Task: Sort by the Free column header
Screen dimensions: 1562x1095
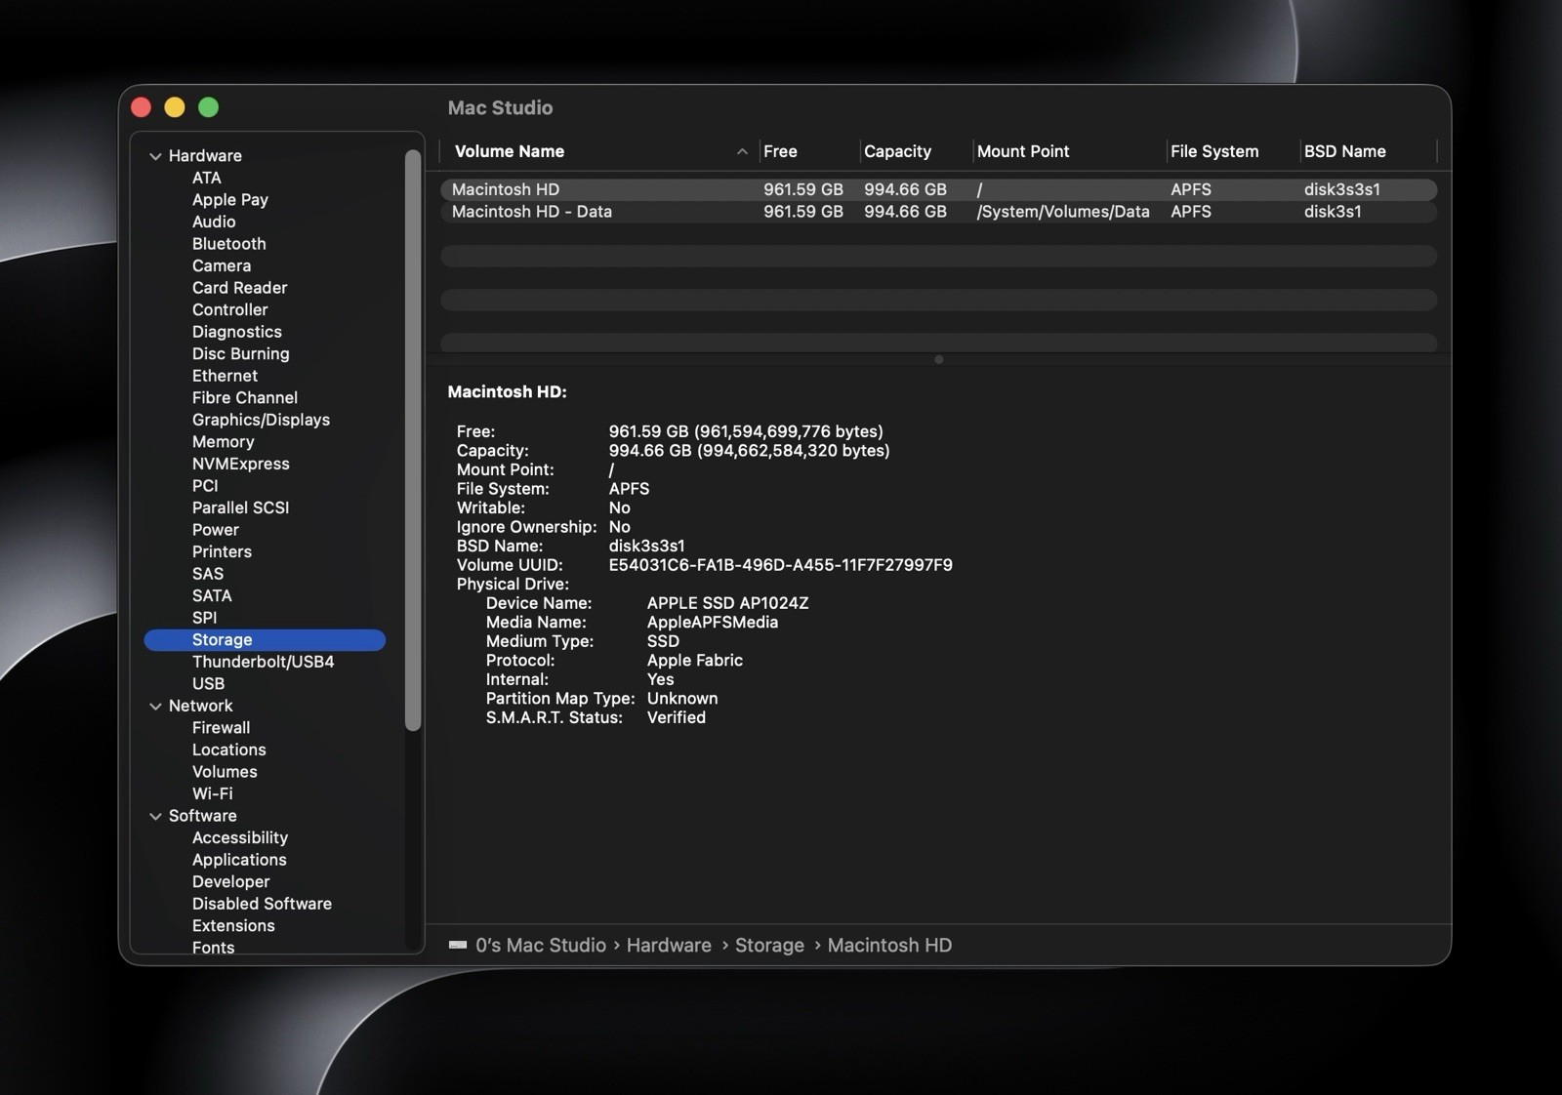Action: click(780, 151)
